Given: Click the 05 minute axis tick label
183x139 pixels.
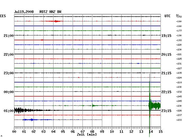Looking at the screenshot, I should [63, 132].
